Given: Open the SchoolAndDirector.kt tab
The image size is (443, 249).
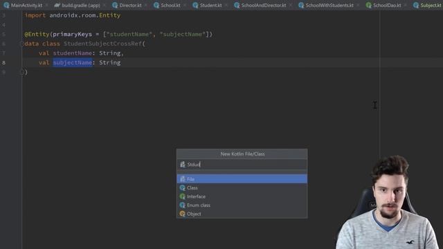Looking at the screenshot, I should 264,5.
